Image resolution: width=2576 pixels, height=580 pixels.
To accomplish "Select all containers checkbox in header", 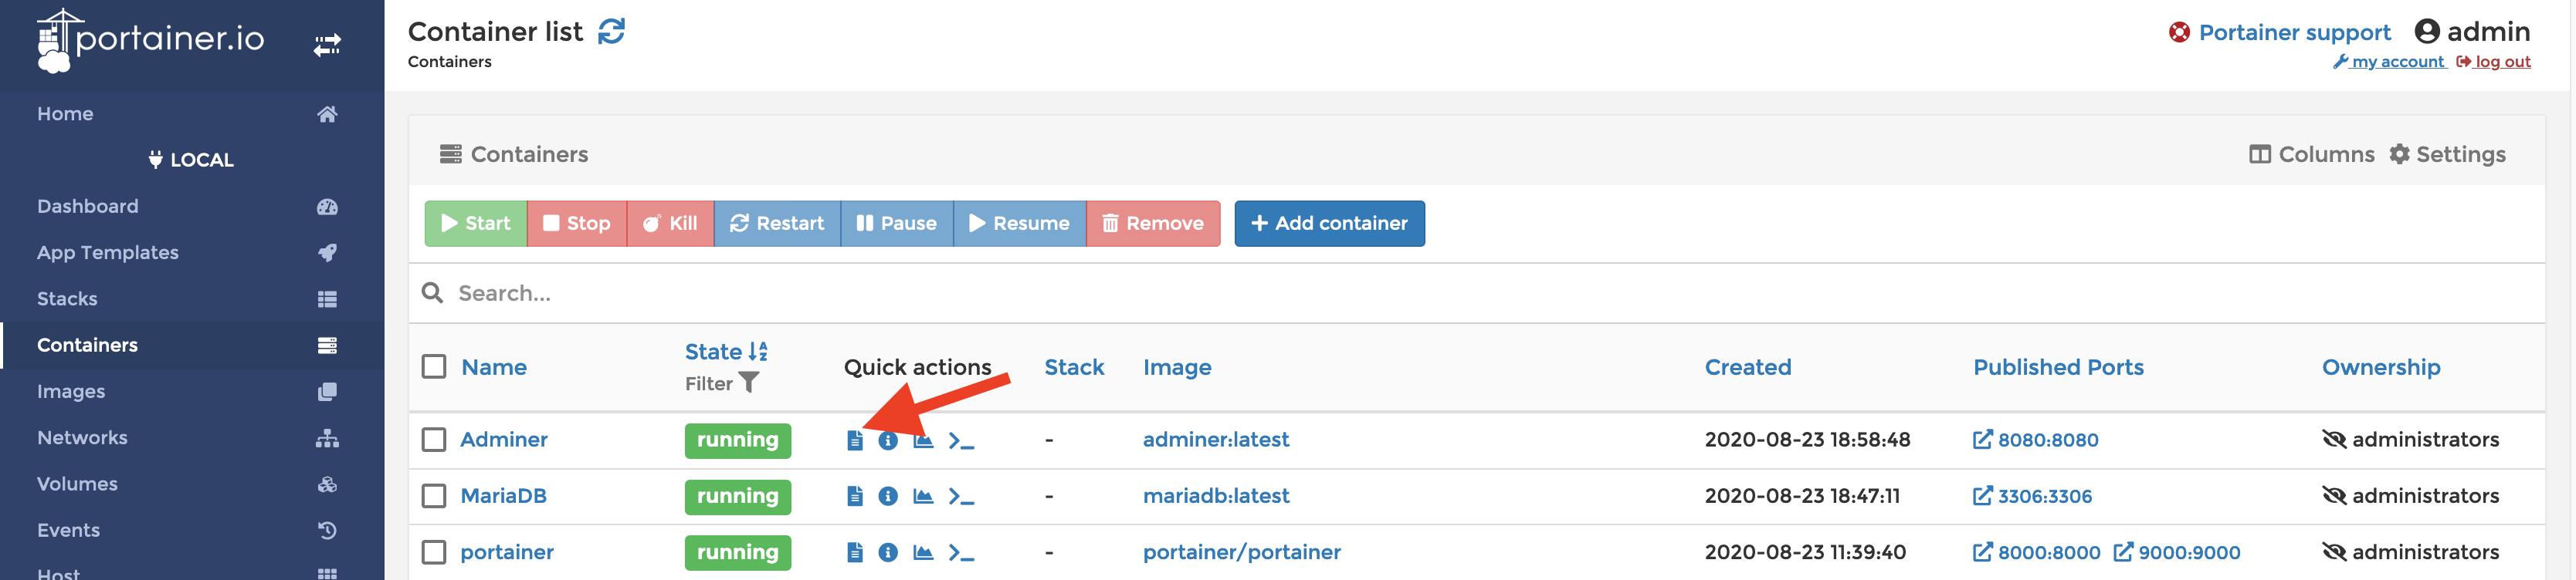I will point(434,366).
